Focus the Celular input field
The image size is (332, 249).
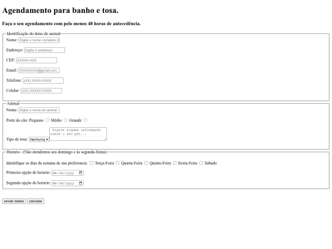tap(41, 90)
